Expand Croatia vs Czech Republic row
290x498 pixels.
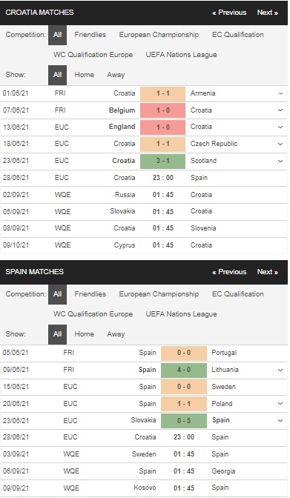[280, 144]
